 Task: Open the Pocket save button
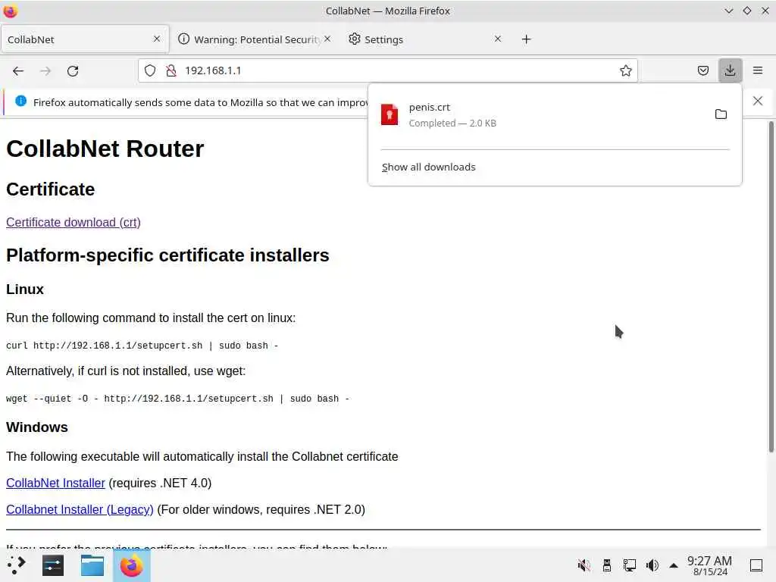pos(702,70)
